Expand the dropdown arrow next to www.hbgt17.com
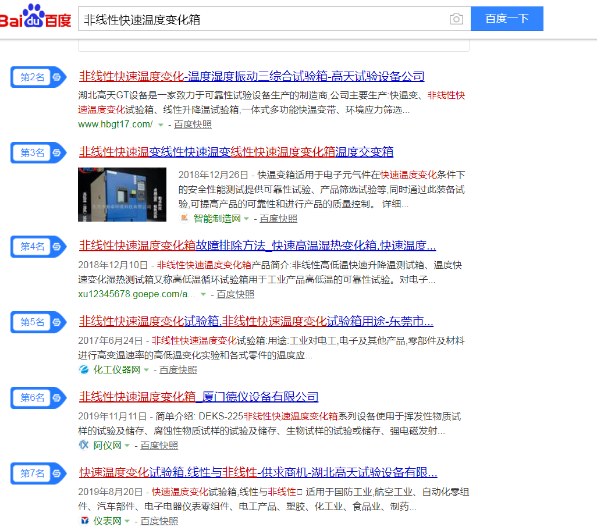This screenshot has width=597, height=527. 161,125
